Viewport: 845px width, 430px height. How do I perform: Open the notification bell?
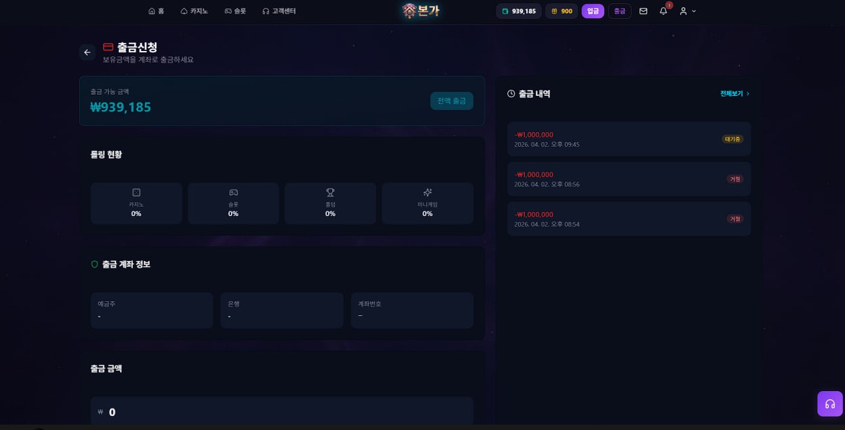663,11
